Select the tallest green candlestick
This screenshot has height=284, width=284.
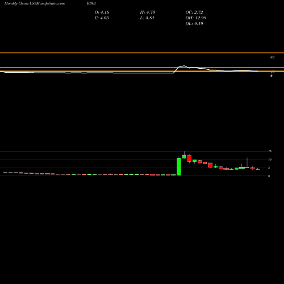click(x=179, y=166)
